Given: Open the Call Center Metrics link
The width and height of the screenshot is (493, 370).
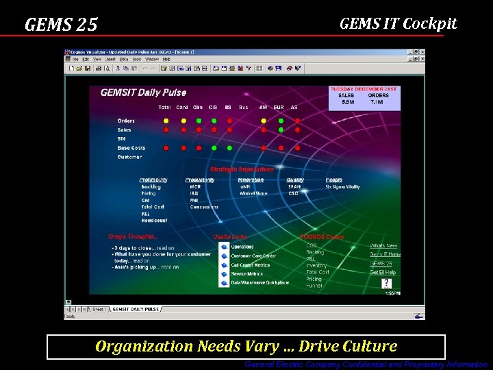Looking at the screenshot, I should coord(251,265).
